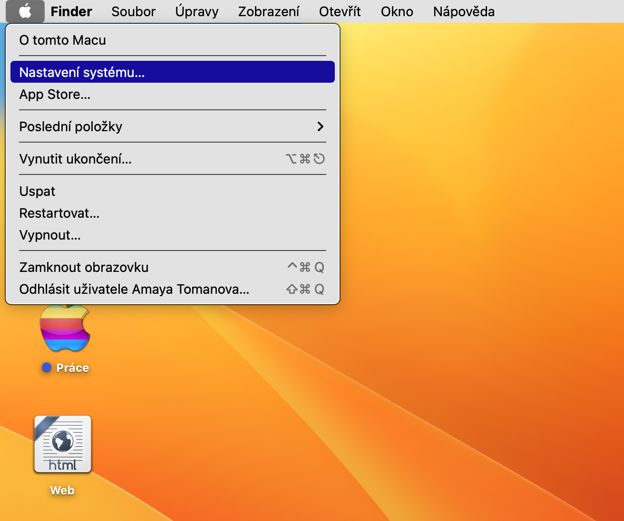Select the Web html file icon
This screenshot has height=521, width=624.
point(62,444)
